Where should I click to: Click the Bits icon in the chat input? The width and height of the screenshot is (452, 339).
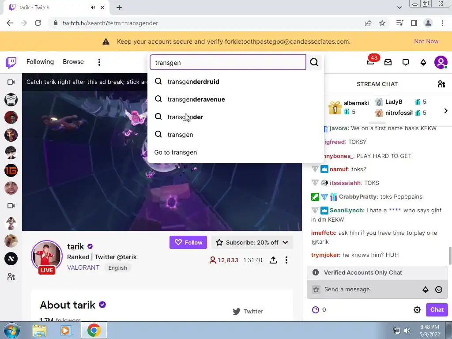pyautogui.click(x=426, y=290)
